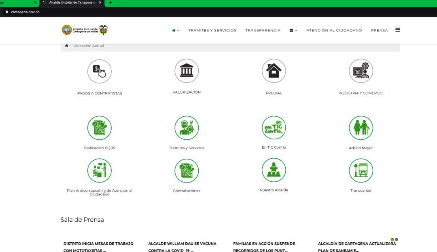Viewport: 437px width, 252px height.
Task: Switch to the Alcaldía Distrital de Cartagena tab
Action: (x=69, y=2)
